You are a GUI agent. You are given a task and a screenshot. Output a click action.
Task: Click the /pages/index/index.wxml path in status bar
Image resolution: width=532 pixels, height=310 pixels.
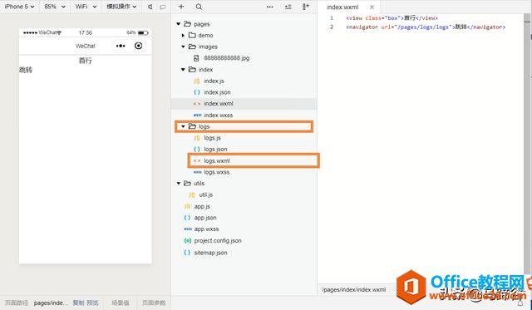353,290
